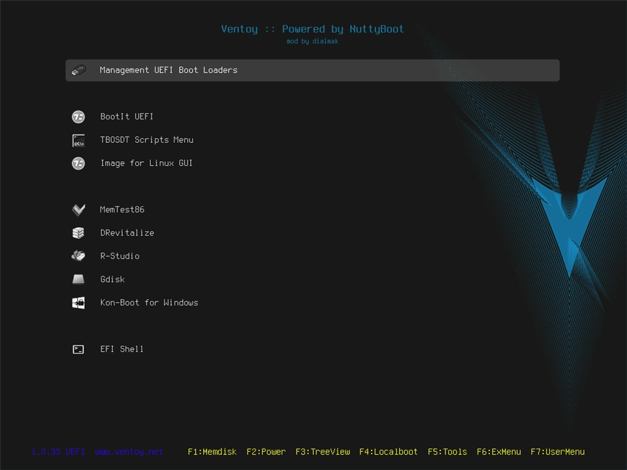This screenshot has width=627, height=470.
Task: Open the F5:Tools menu label
Action: [x=447, y=452]
